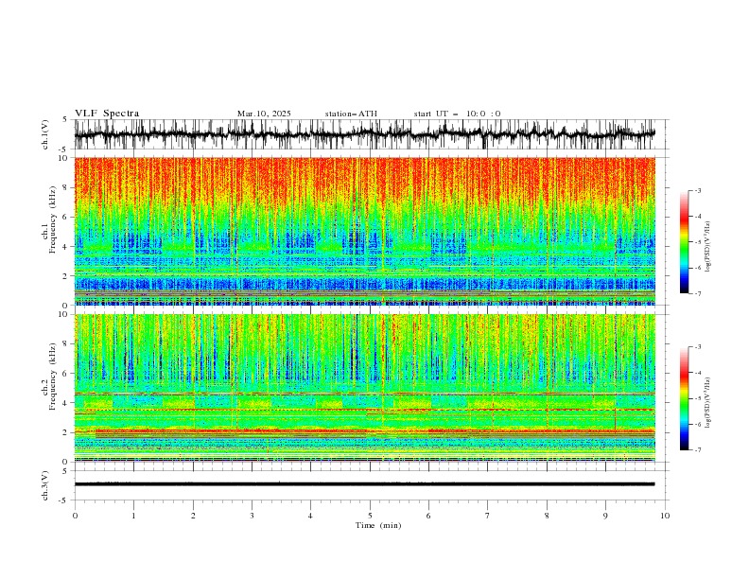The image size is (749, 579).
Task: Select the ch.2 "Frequency (kHz)" axis label
Action: pyautogui.click(x=53, y=377)
